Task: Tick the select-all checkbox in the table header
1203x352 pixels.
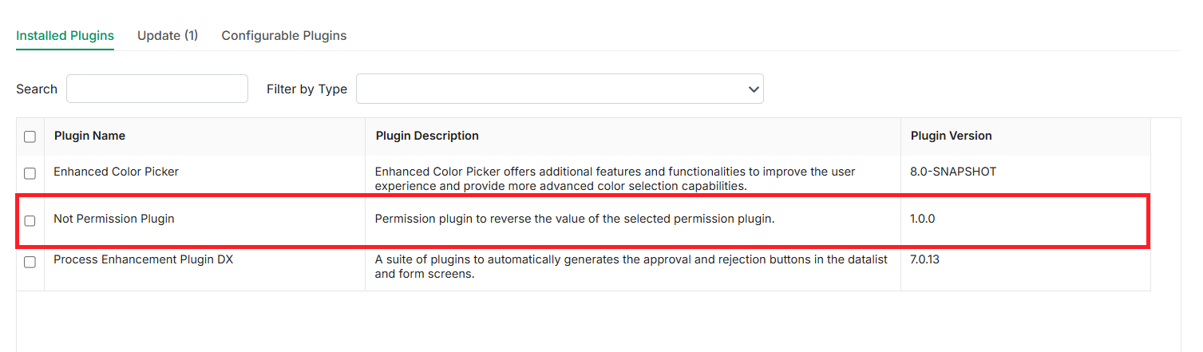Action: [x=30, y=136]
